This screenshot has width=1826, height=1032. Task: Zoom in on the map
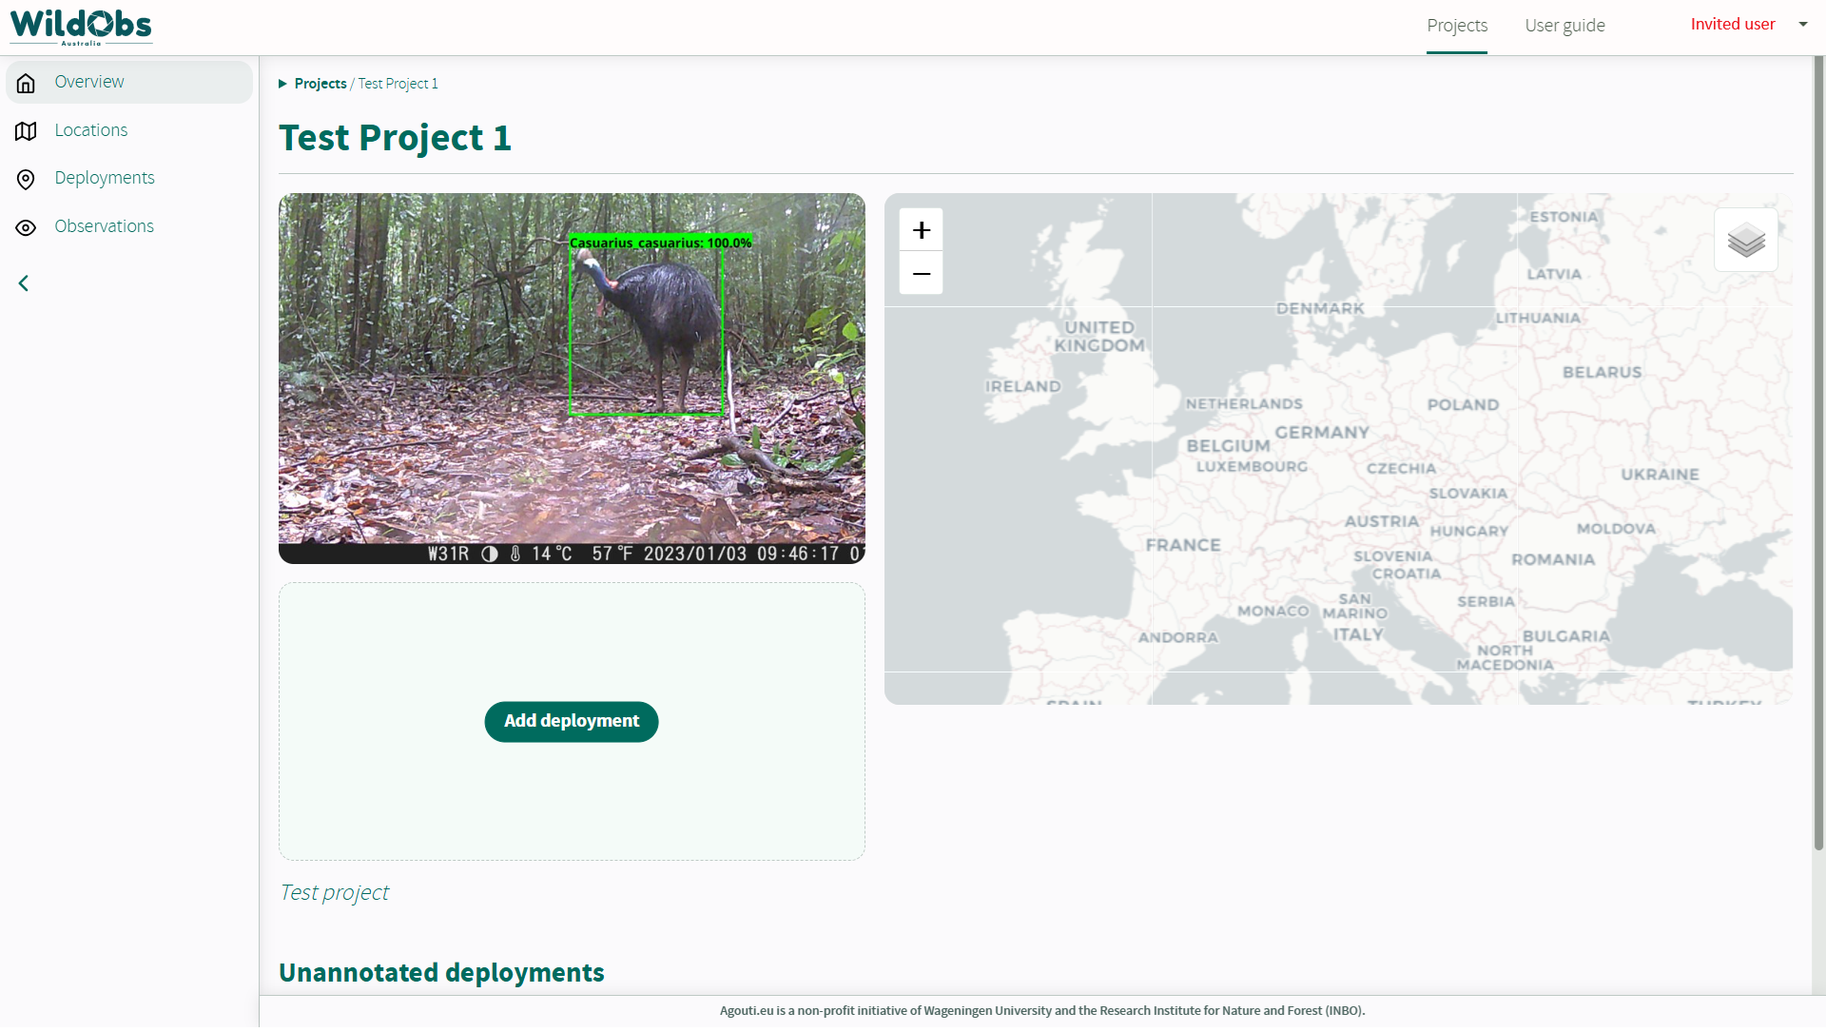921,230
